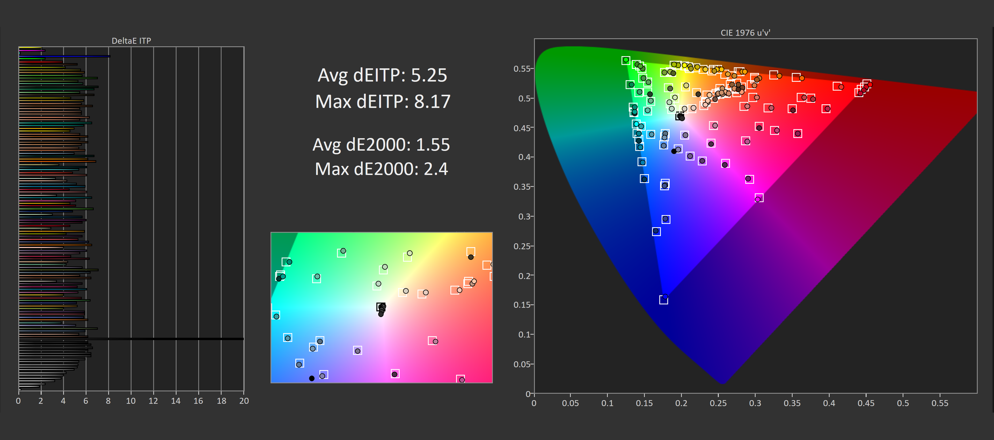This screenshot has width=994, height=440.
Task: Click the DeltaE ITP chart title
Action: (x=131, y=41)
